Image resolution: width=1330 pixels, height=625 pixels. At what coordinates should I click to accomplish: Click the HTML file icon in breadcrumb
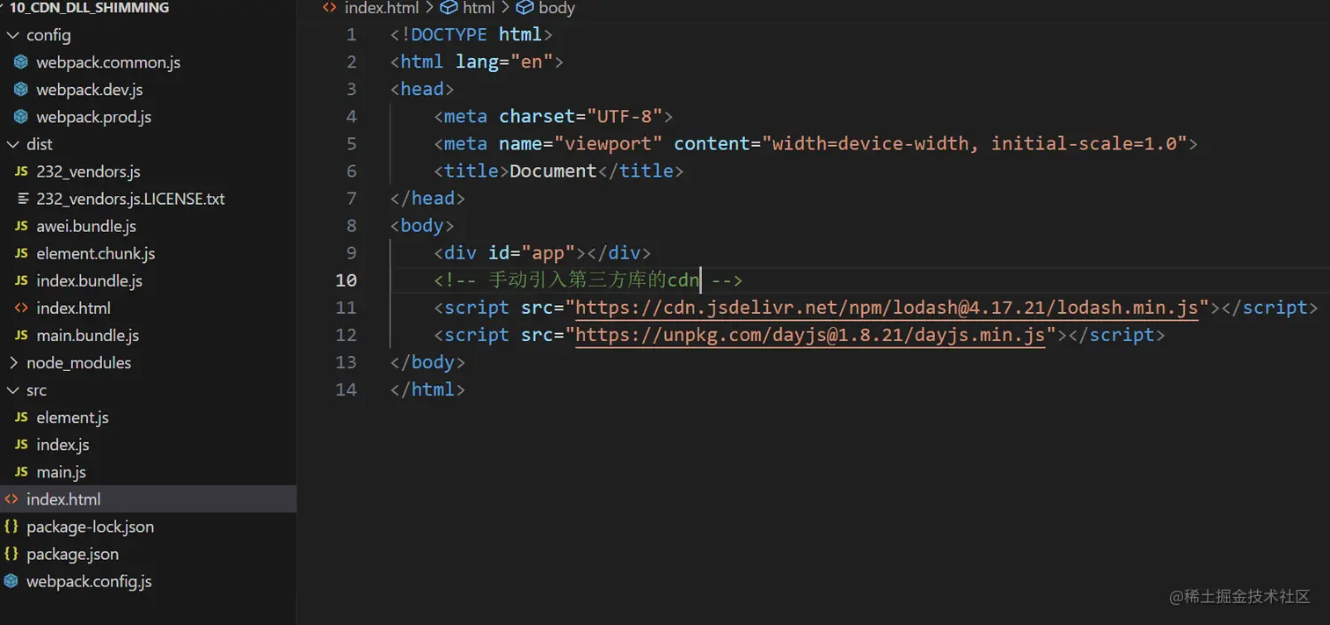click(330, 8)
